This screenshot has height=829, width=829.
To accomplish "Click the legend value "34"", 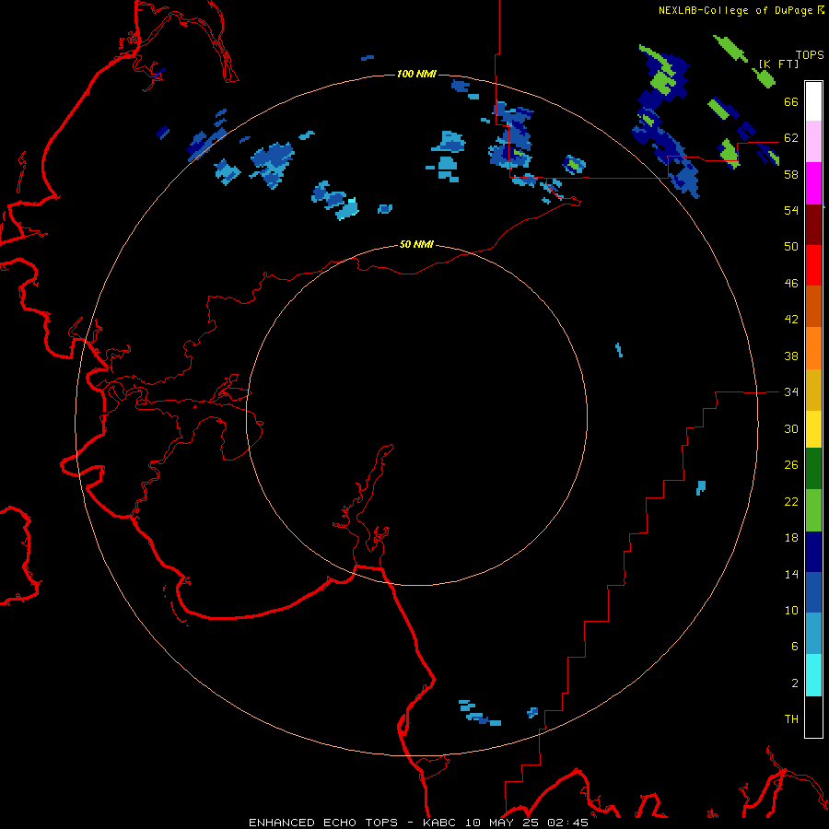I will click(x=791, y=392).
